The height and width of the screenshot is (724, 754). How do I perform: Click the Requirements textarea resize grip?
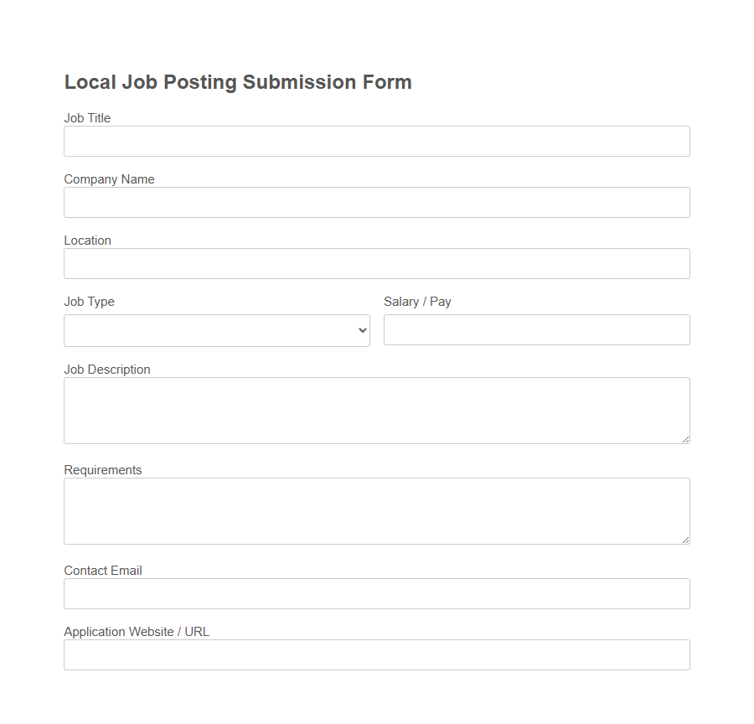pyautogui.click(x=685, y=540)
